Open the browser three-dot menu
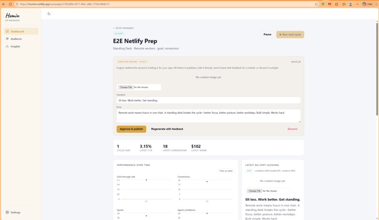Viewport: 379px width, 220px height. [x=357, y=4]
